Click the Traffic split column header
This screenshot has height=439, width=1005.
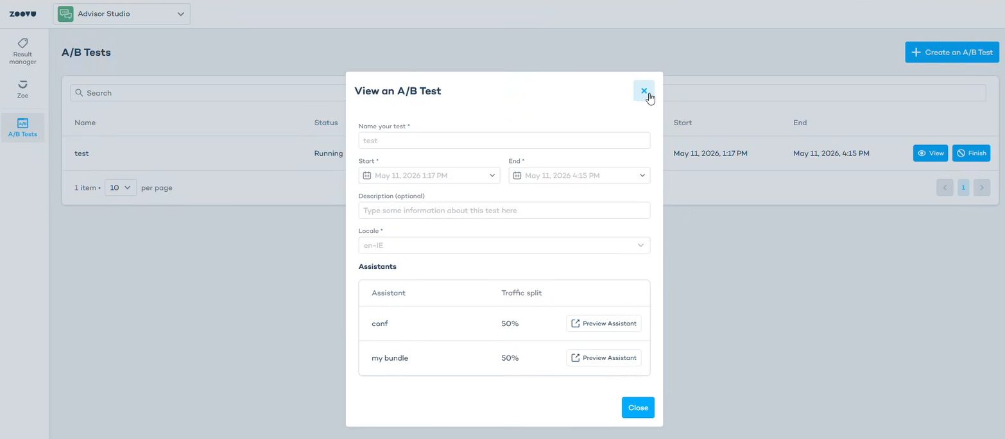pyautogui.click(x=521, y=293)
